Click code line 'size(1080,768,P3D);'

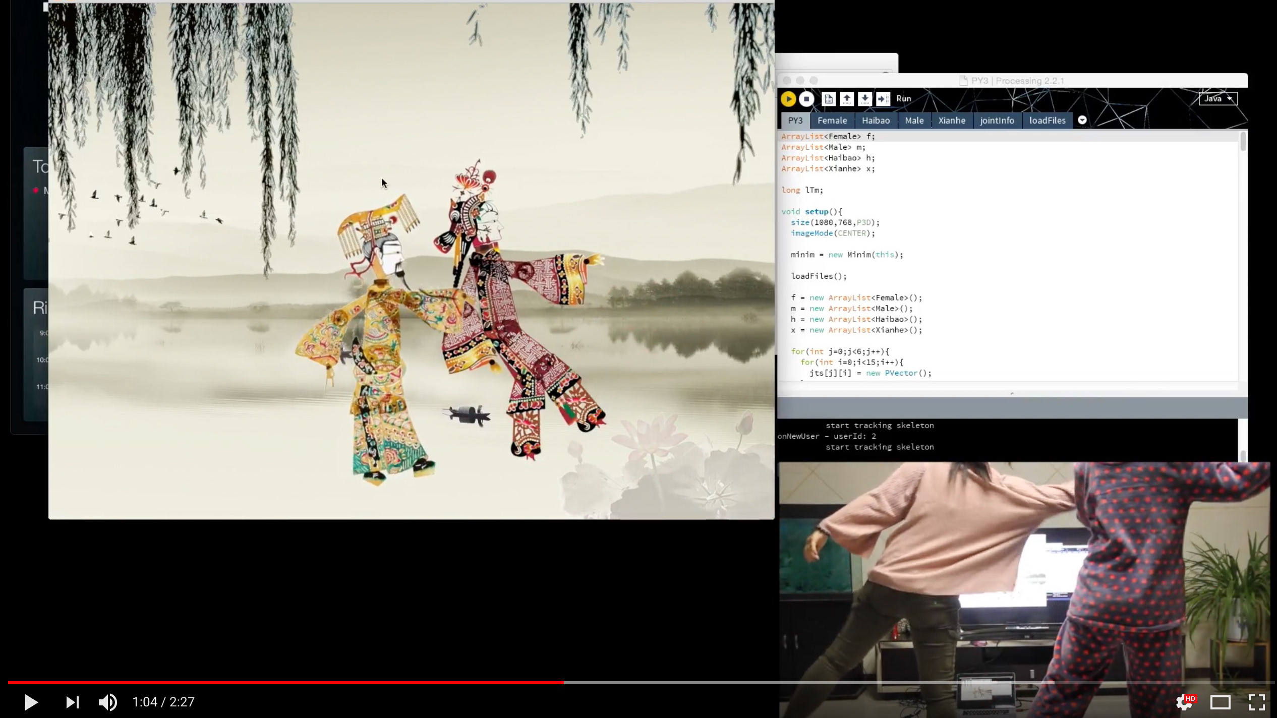[835, 222]
